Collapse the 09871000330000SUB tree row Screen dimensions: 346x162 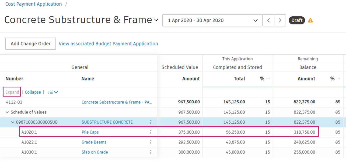[13, 122]
